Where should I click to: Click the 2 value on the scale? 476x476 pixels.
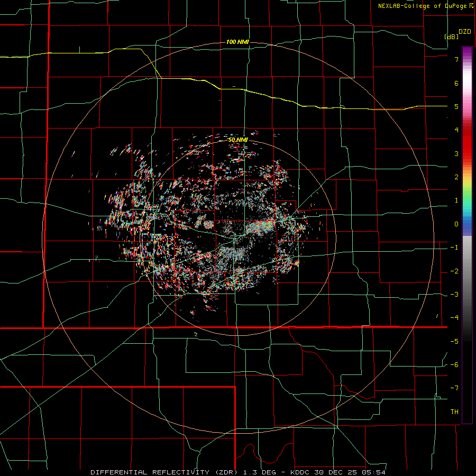pyautogui.click(x=456, y=177)
